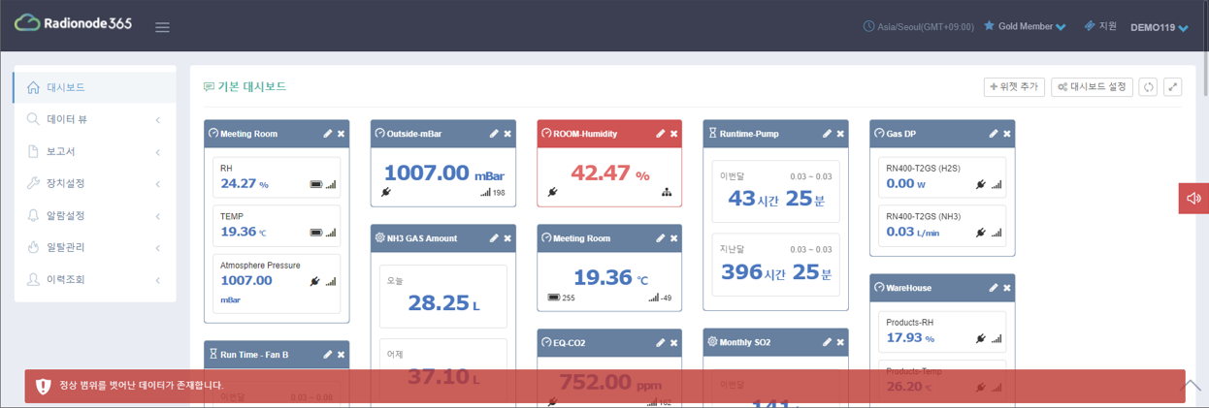
Task: Click the 42.47 % humidity value
Action: point(610,173)
